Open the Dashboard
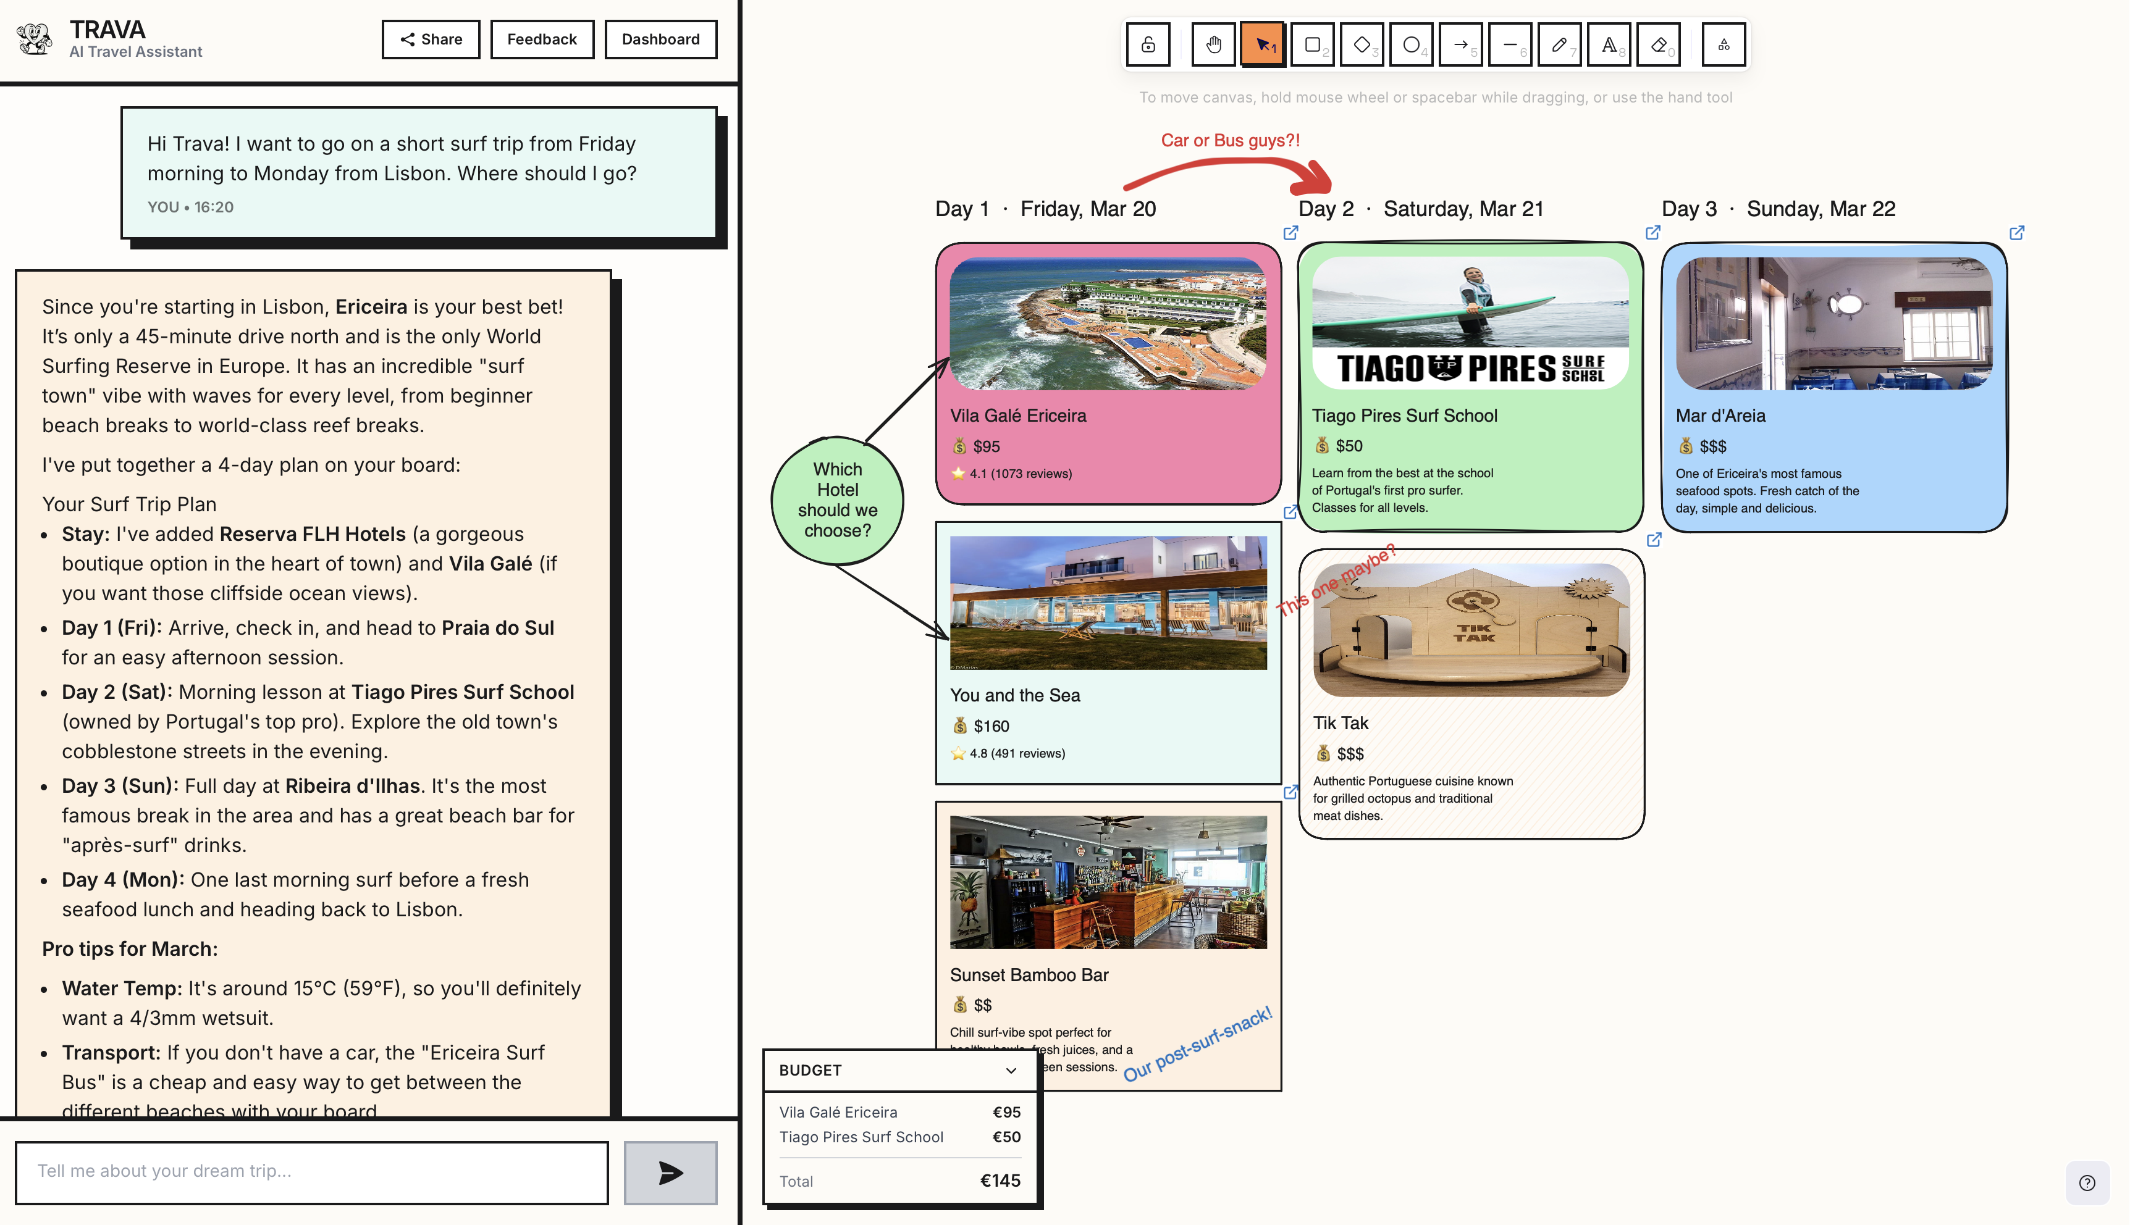 [x=660, y=40]
